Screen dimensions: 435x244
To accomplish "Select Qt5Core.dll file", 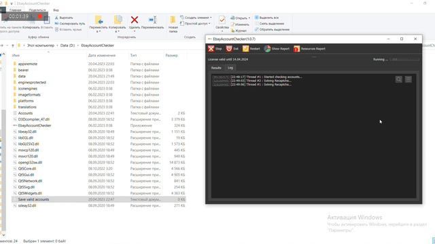I will 27,169.
